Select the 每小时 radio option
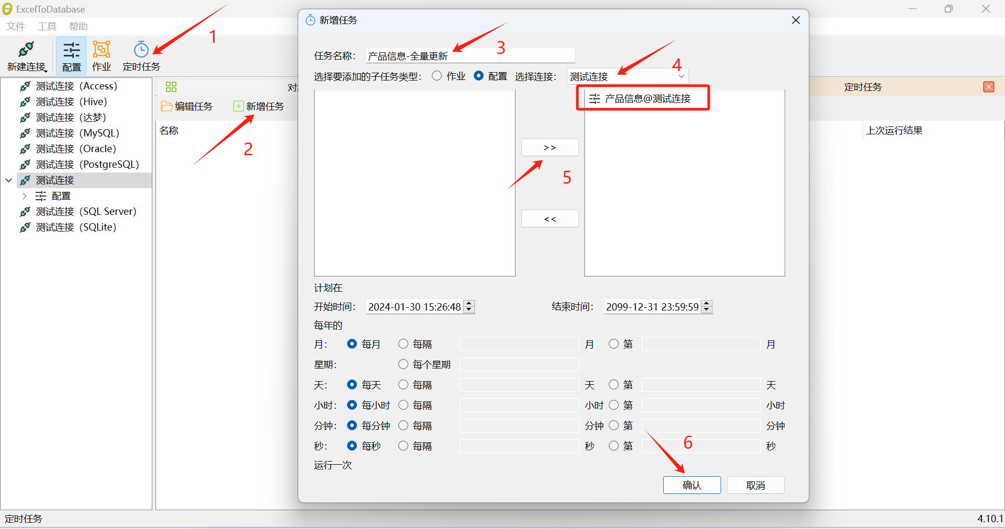This screenshot has width=1005, height=529. pyautogui.click(x=352, y=405)
